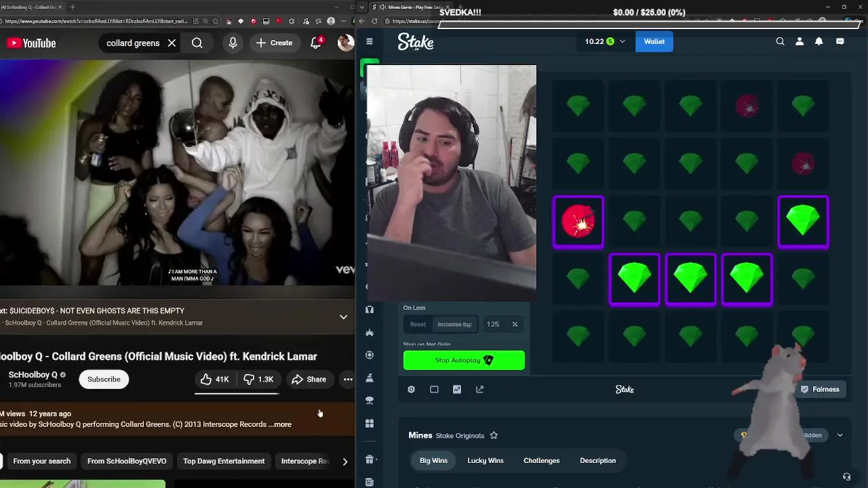
Task: Open the ScHoolboy Q channel link
Action: 33,375
